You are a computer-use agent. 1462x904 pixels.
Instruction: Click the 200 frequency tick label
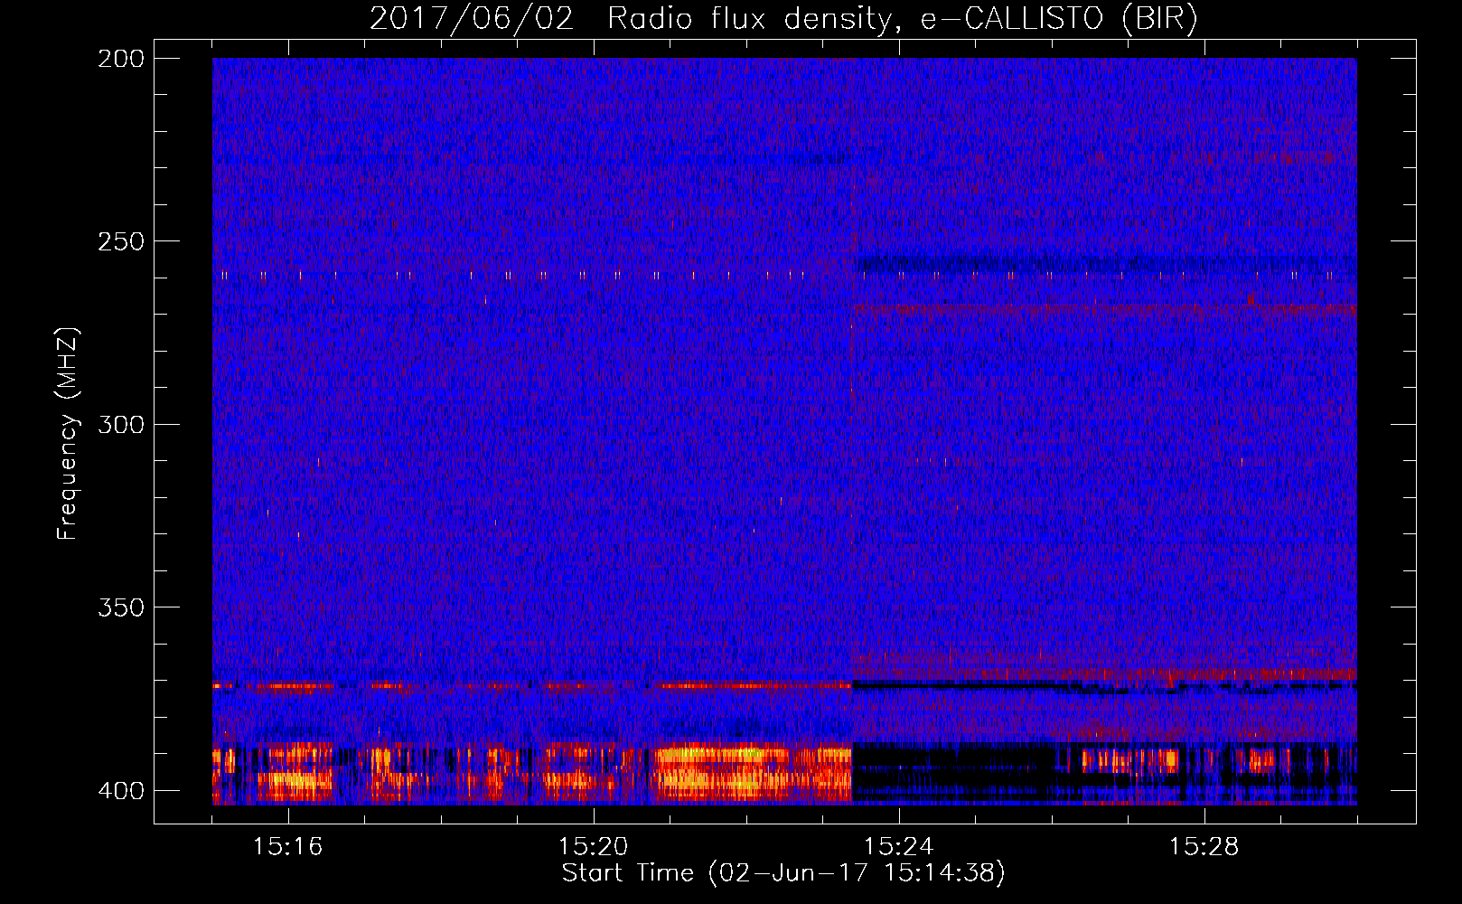coord(120,59)
